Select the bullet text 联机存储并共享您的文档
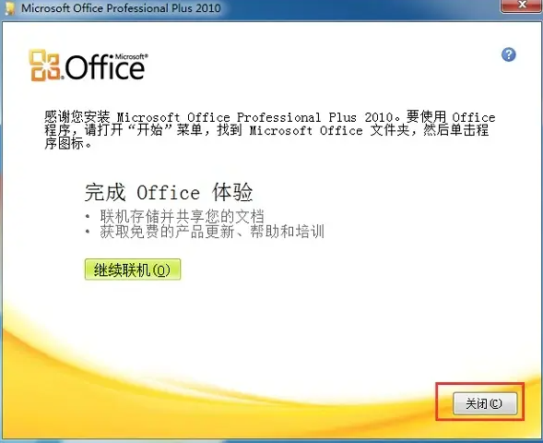 (183, 217)
